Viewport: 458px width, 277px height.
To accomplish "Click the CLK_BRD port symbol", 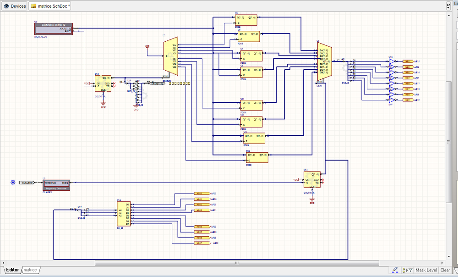I will click(27, 183).
